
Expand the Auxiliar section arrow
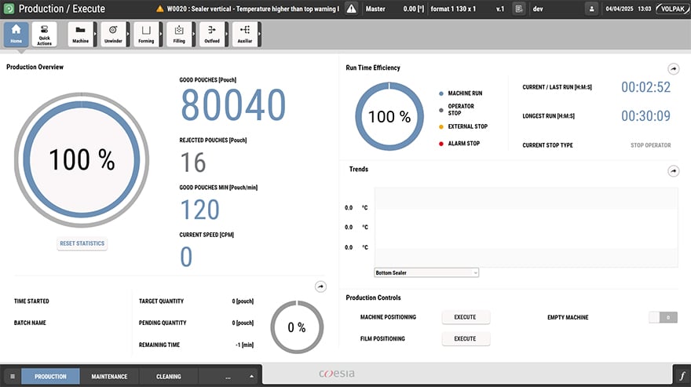click(x=259, y=35)
